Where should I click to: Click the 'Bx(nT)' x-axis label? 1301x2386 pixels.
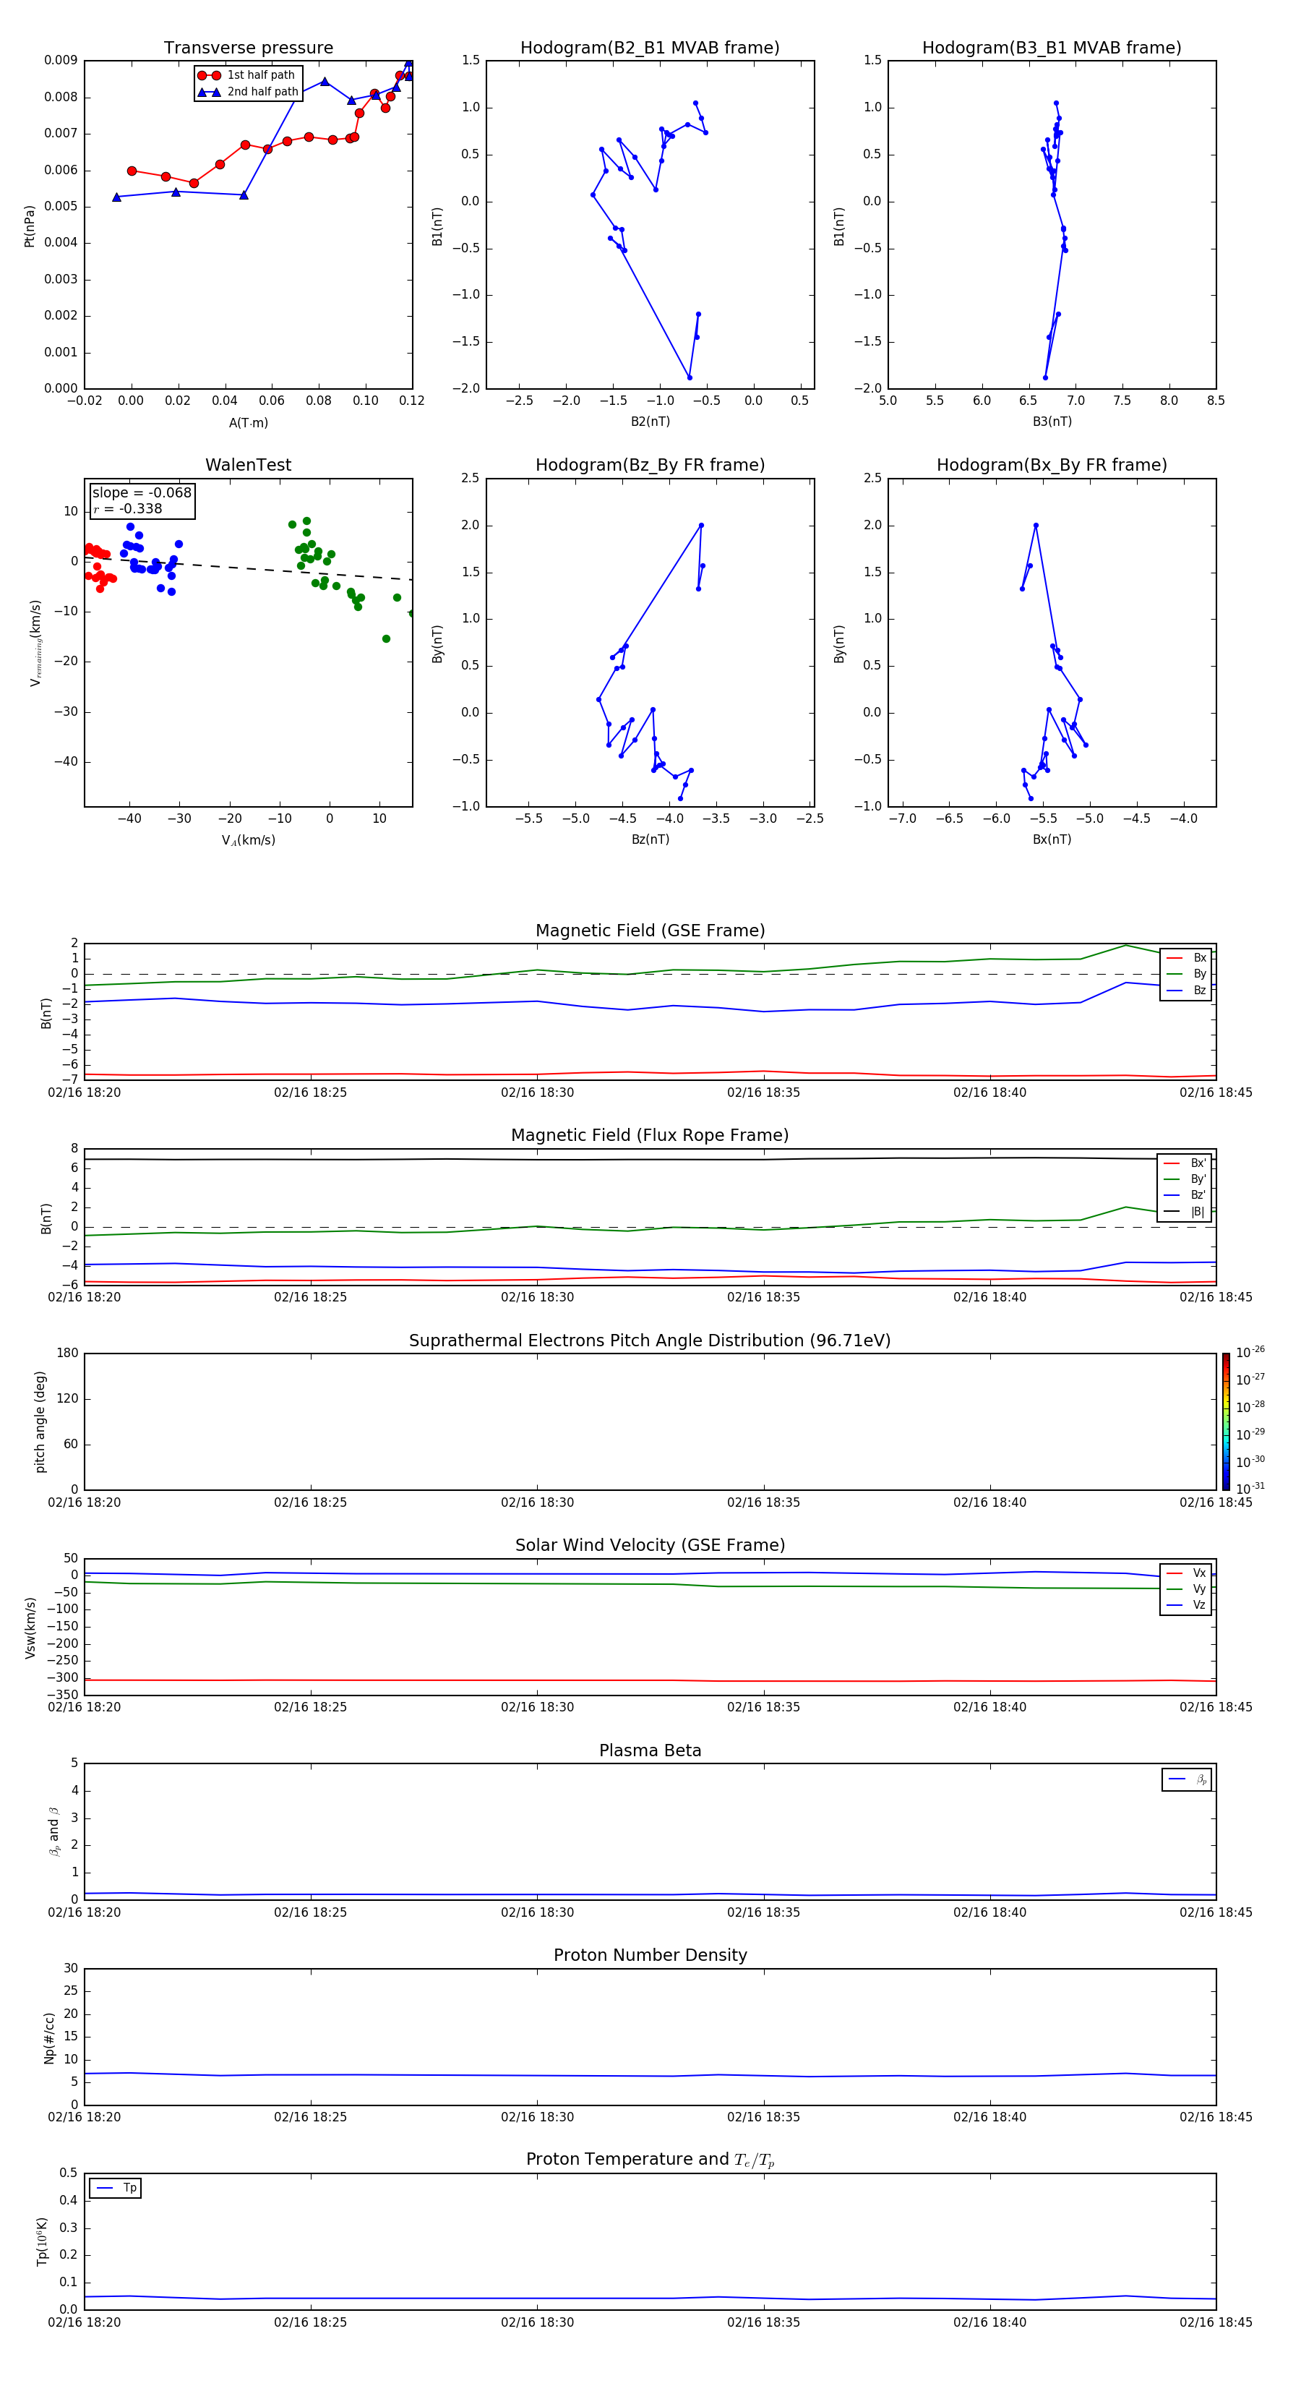[1052, 839]
